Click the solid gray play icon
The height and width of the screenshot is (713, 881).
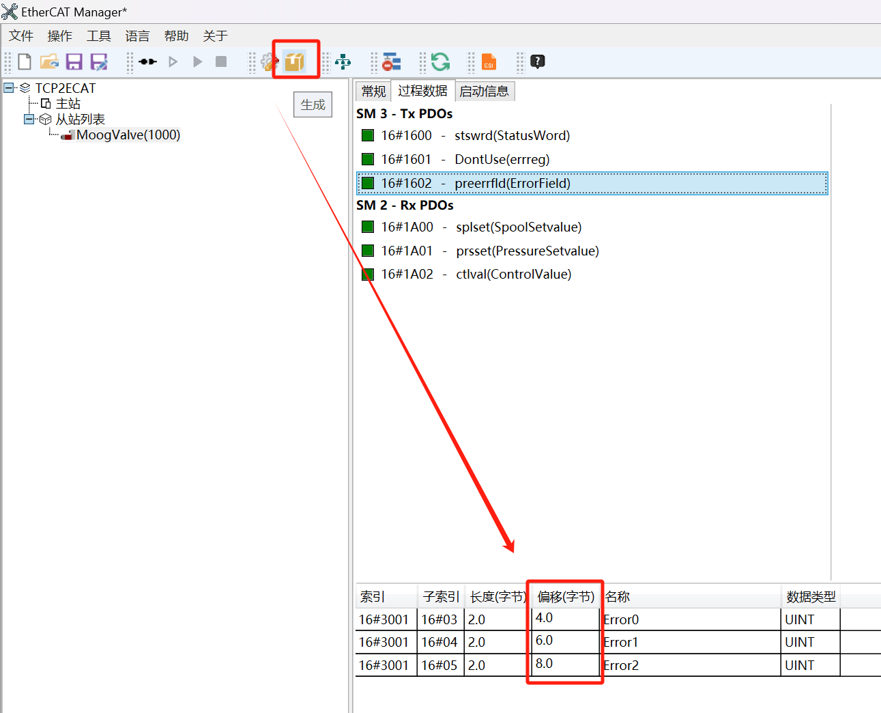[x=198, y=61]
